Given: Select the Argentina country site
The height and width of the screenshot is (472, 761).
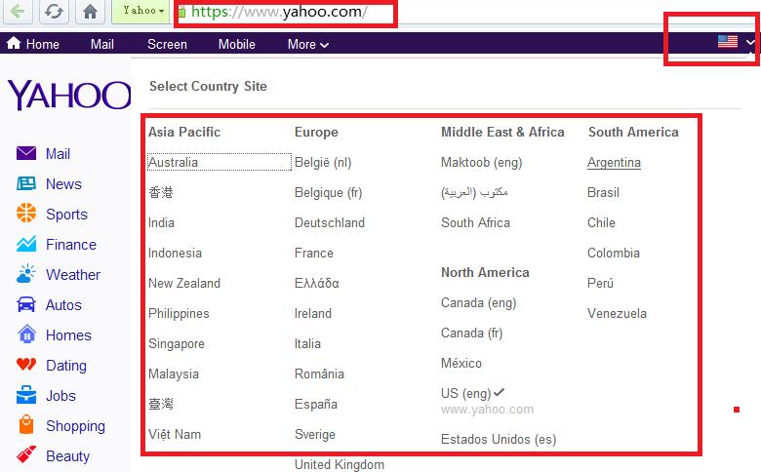Looking at the screenshot, I should pos(614,163).
